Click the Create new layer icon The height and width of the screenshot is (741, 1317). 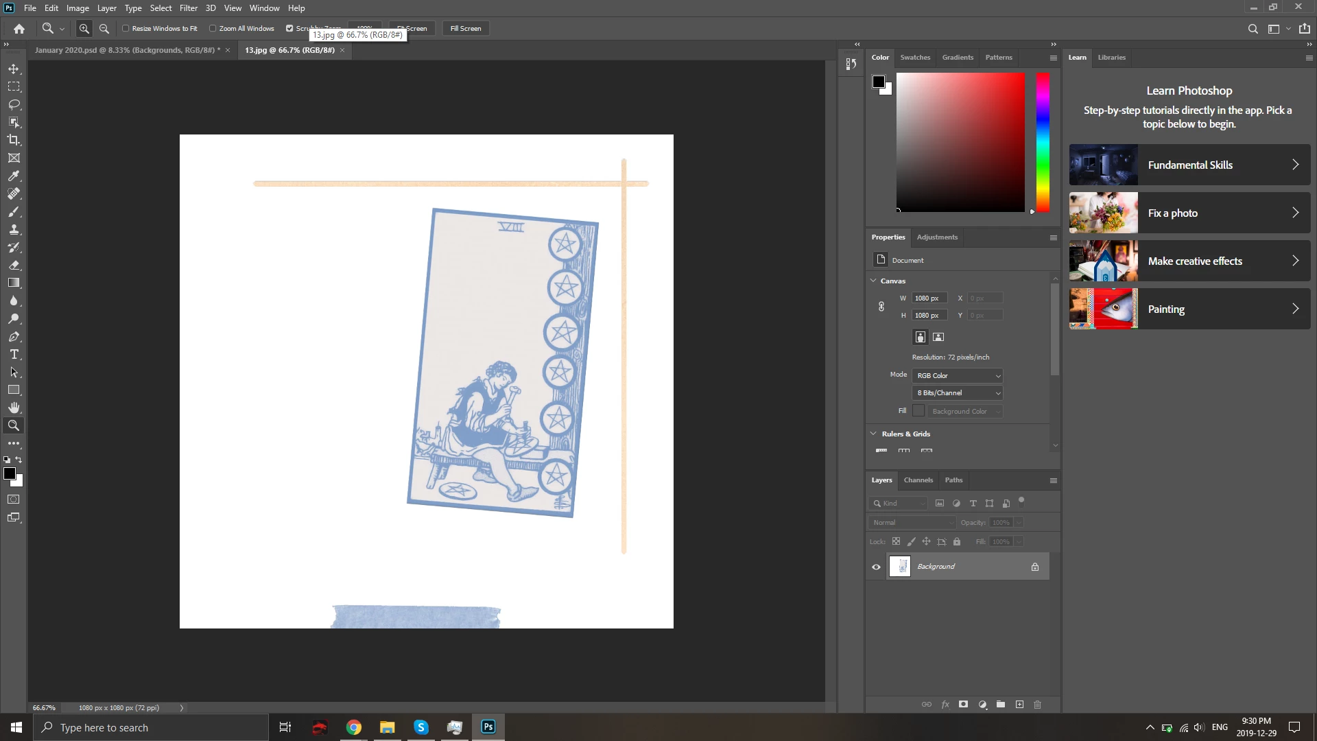click(x=1019, y=705)
